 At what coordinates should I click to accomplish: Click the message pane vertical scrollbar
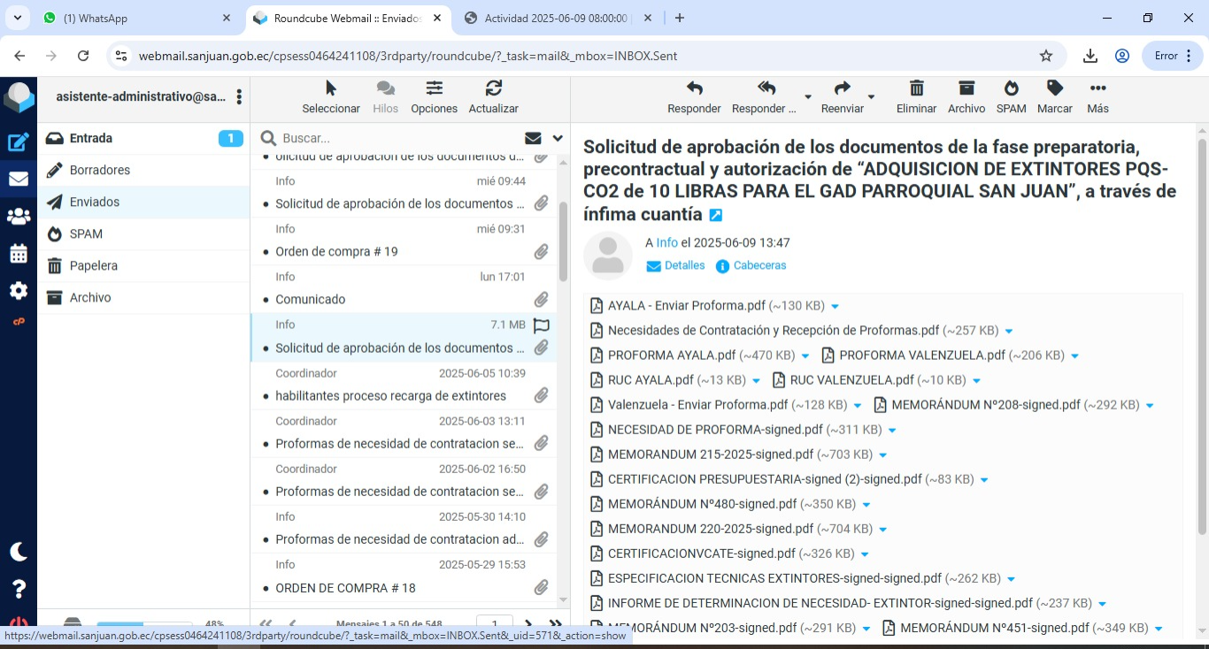click(x=1202, y=336)
